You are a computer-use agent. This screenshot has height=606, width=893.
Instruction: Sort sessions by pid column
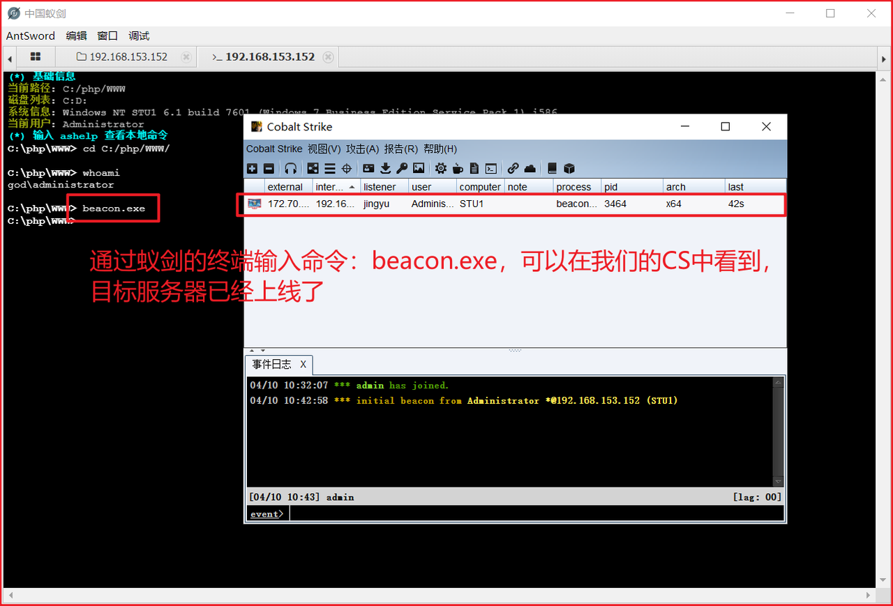click(x=631, y=187)
